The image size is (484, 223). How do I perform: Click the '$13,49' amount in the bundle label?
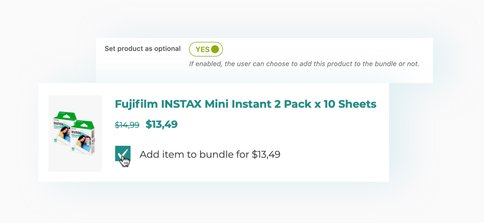pos(266,154)
